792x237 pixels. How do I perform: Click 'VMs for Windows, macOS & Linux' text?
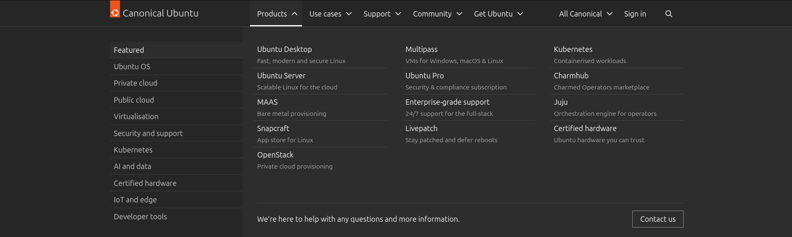tap(454, 61)
